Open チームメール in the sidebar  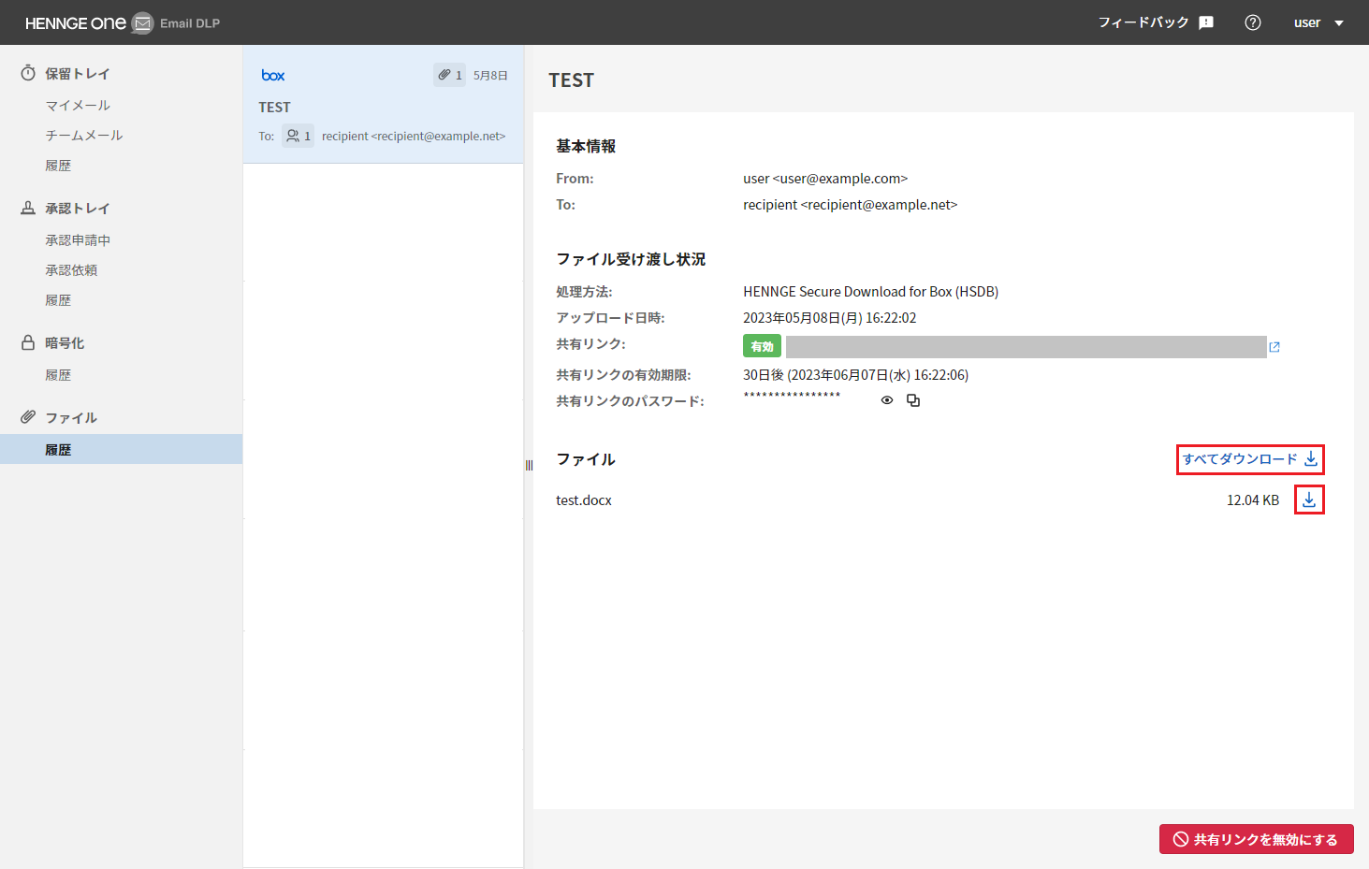84,136
